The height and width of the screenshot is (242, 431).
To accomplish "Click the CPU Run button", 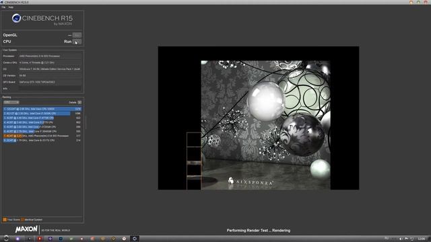I will pyautogui.click(x=77, y=42).
